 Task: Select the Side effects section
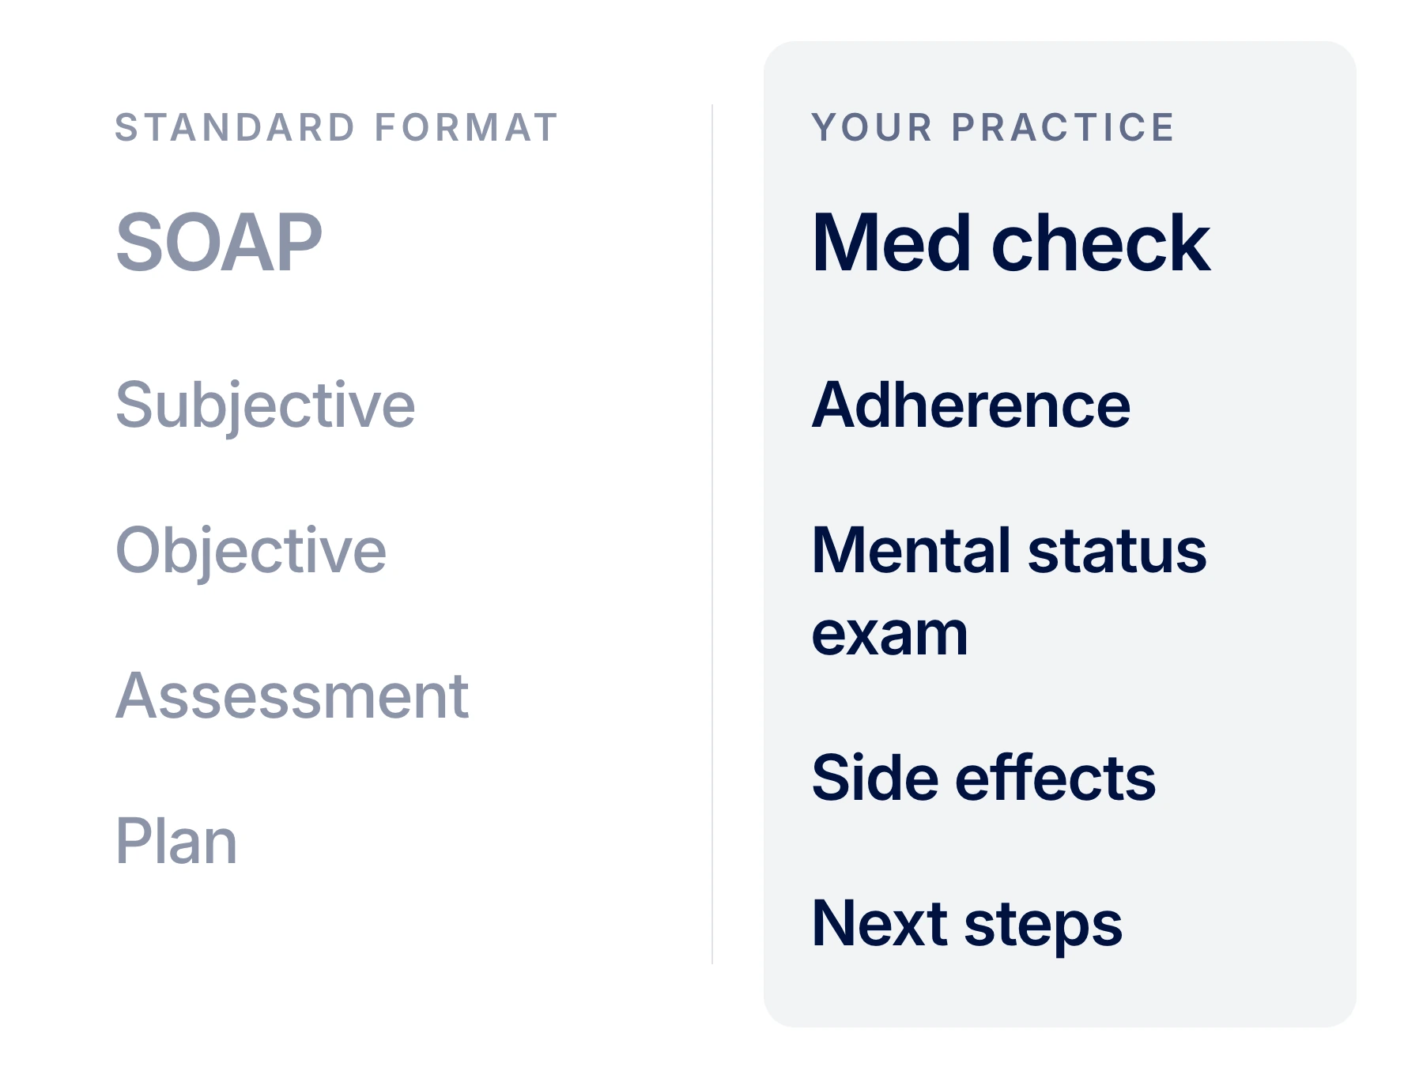pos(983,779)
